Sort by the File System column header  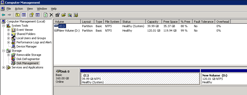pos(112,22)
